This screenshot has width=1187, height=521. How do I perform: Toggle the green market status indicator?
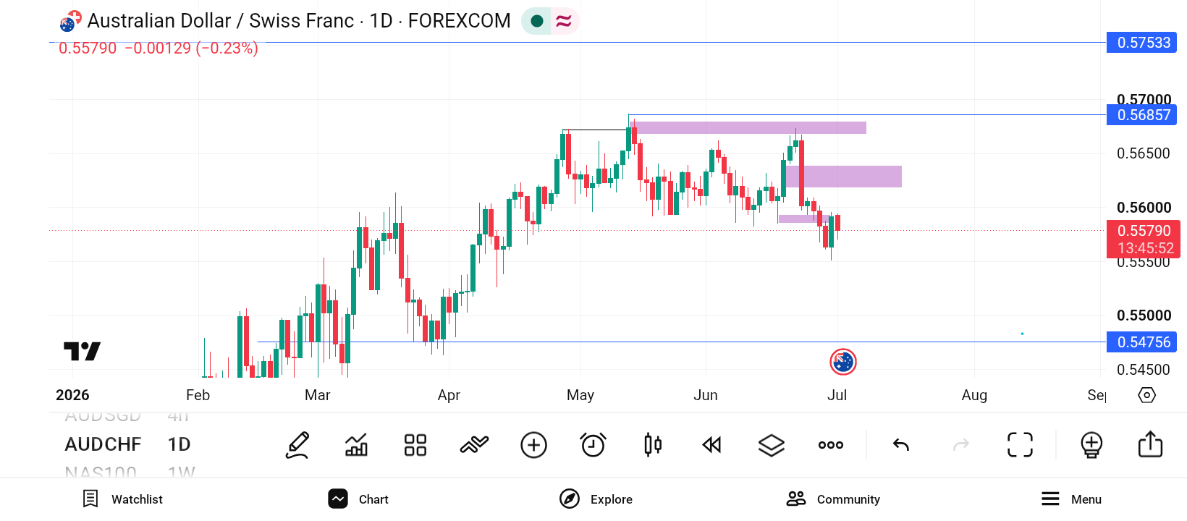[537, 21]
